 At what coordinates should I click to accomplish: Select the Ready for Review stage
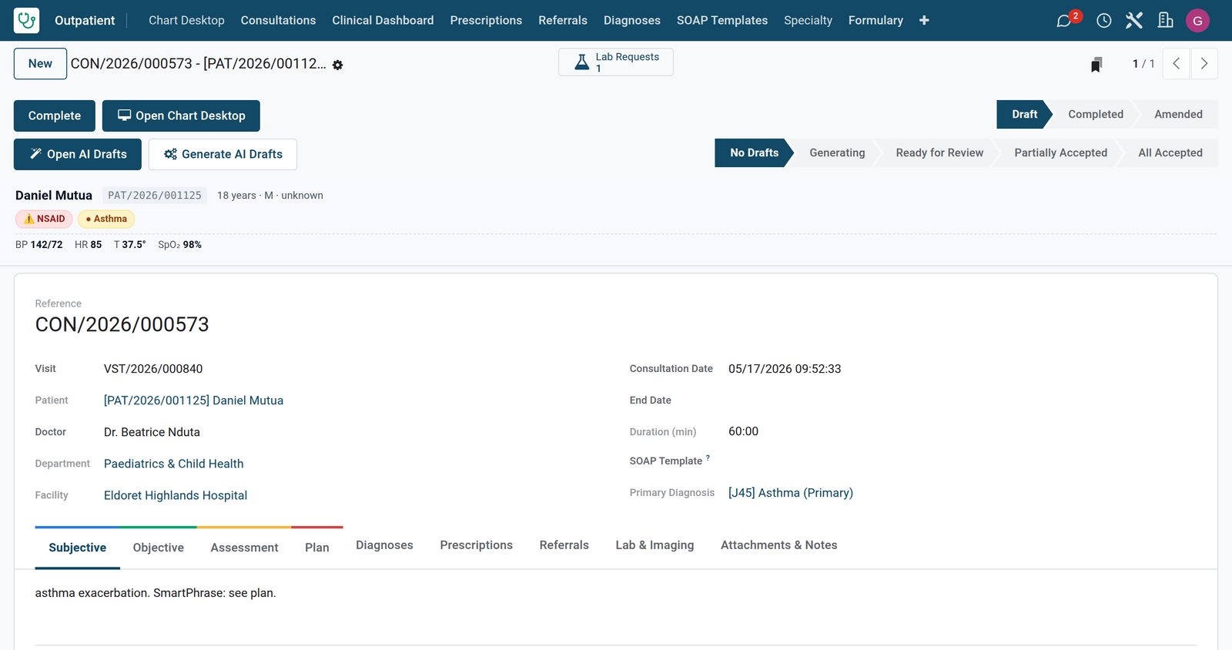point(939,152)
